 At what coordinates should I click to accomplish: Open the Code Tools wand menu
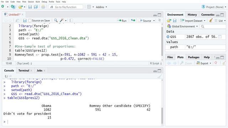[63, 21]
